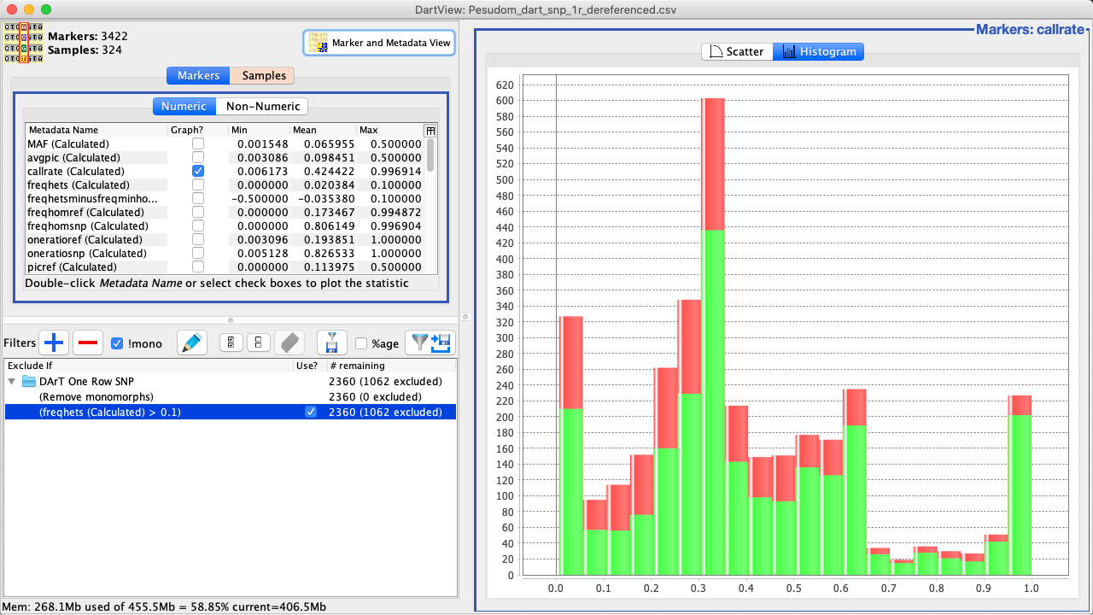The width and height of the screenshot is (1093, 615).
Task: Click the eraser clear filters icon
Action: 290,343
